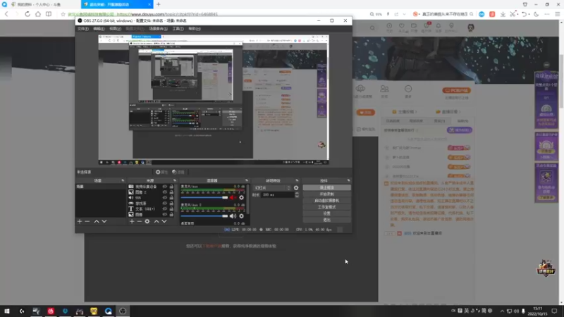
Task: Unmute the first mixer channel red speaker
Action: tap(233, 197)
